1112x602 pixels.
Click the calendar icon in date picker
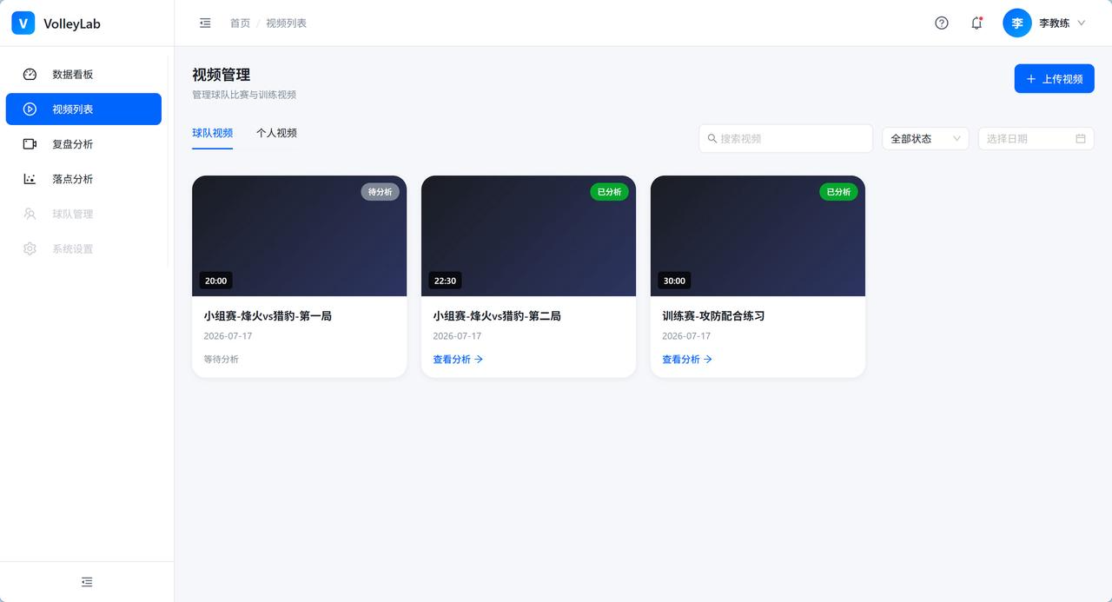[x=1081, y=138]
